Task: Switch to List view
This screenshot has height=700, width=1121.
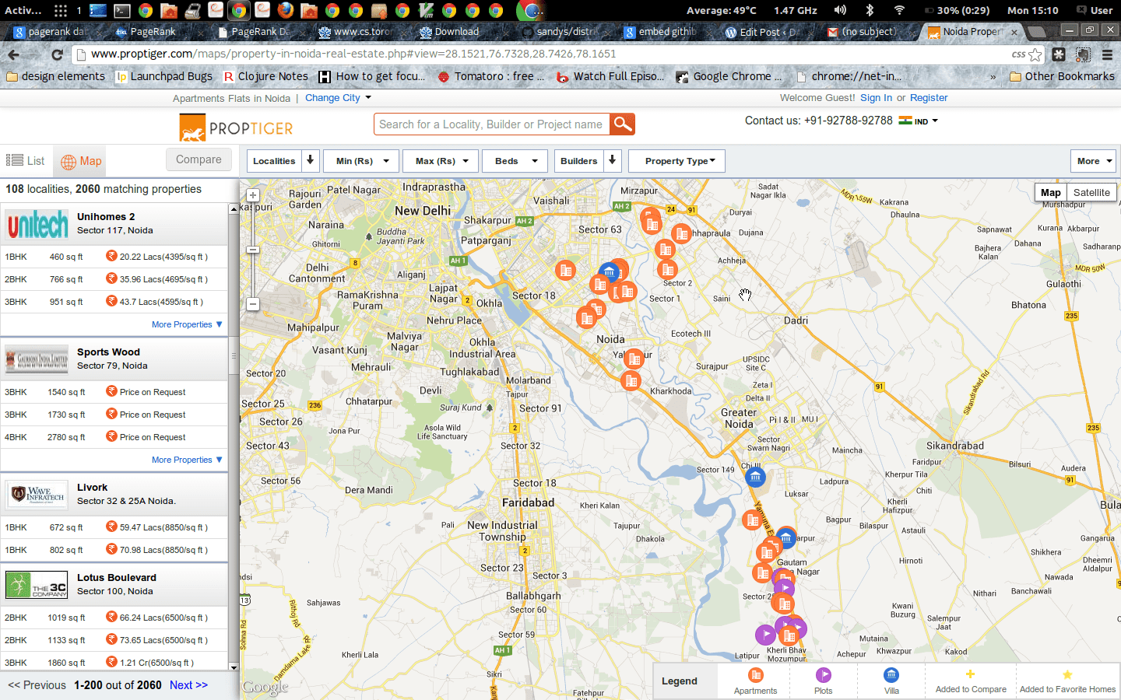Action: [x=26, y=161]
